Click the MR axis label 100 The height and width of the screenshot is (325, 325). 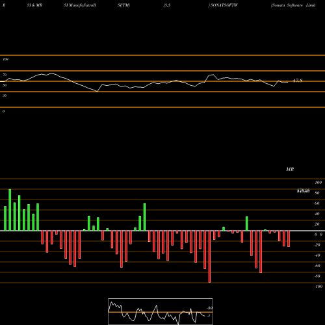pyautogui.click(x=318, y=183)
